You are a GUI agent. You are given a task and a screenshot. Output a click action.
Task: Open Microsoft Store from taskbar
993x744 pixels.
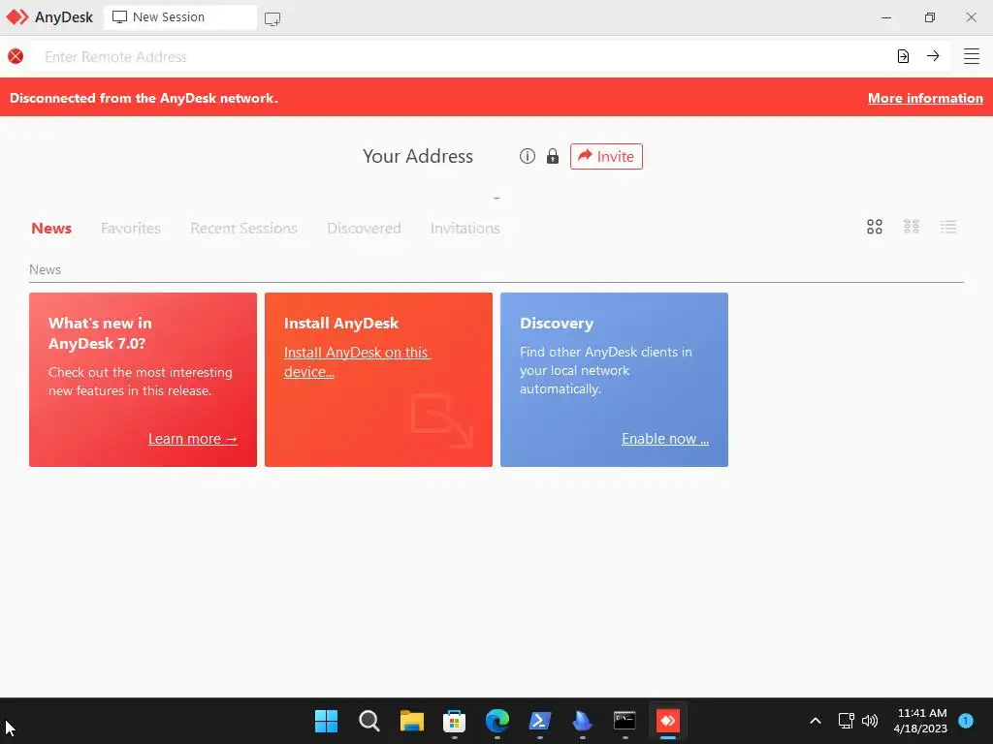click(x=454, y=721)
